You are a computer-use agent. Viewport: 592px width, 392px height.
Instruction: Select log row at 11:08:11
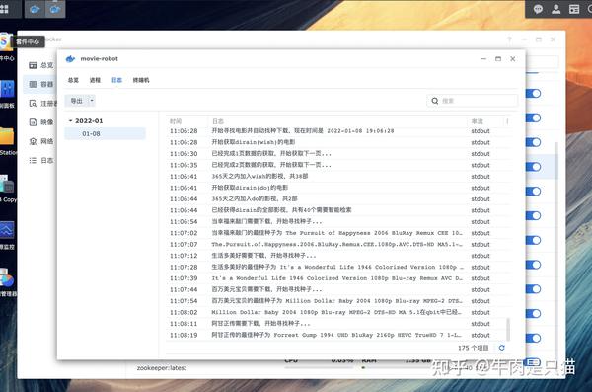click(x=338, y=324)
